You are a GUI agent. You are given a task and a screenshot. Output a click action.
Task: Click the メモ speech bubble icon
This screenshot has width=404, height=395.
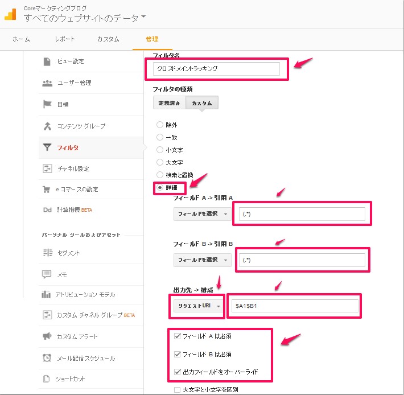[x=47, y=274]
